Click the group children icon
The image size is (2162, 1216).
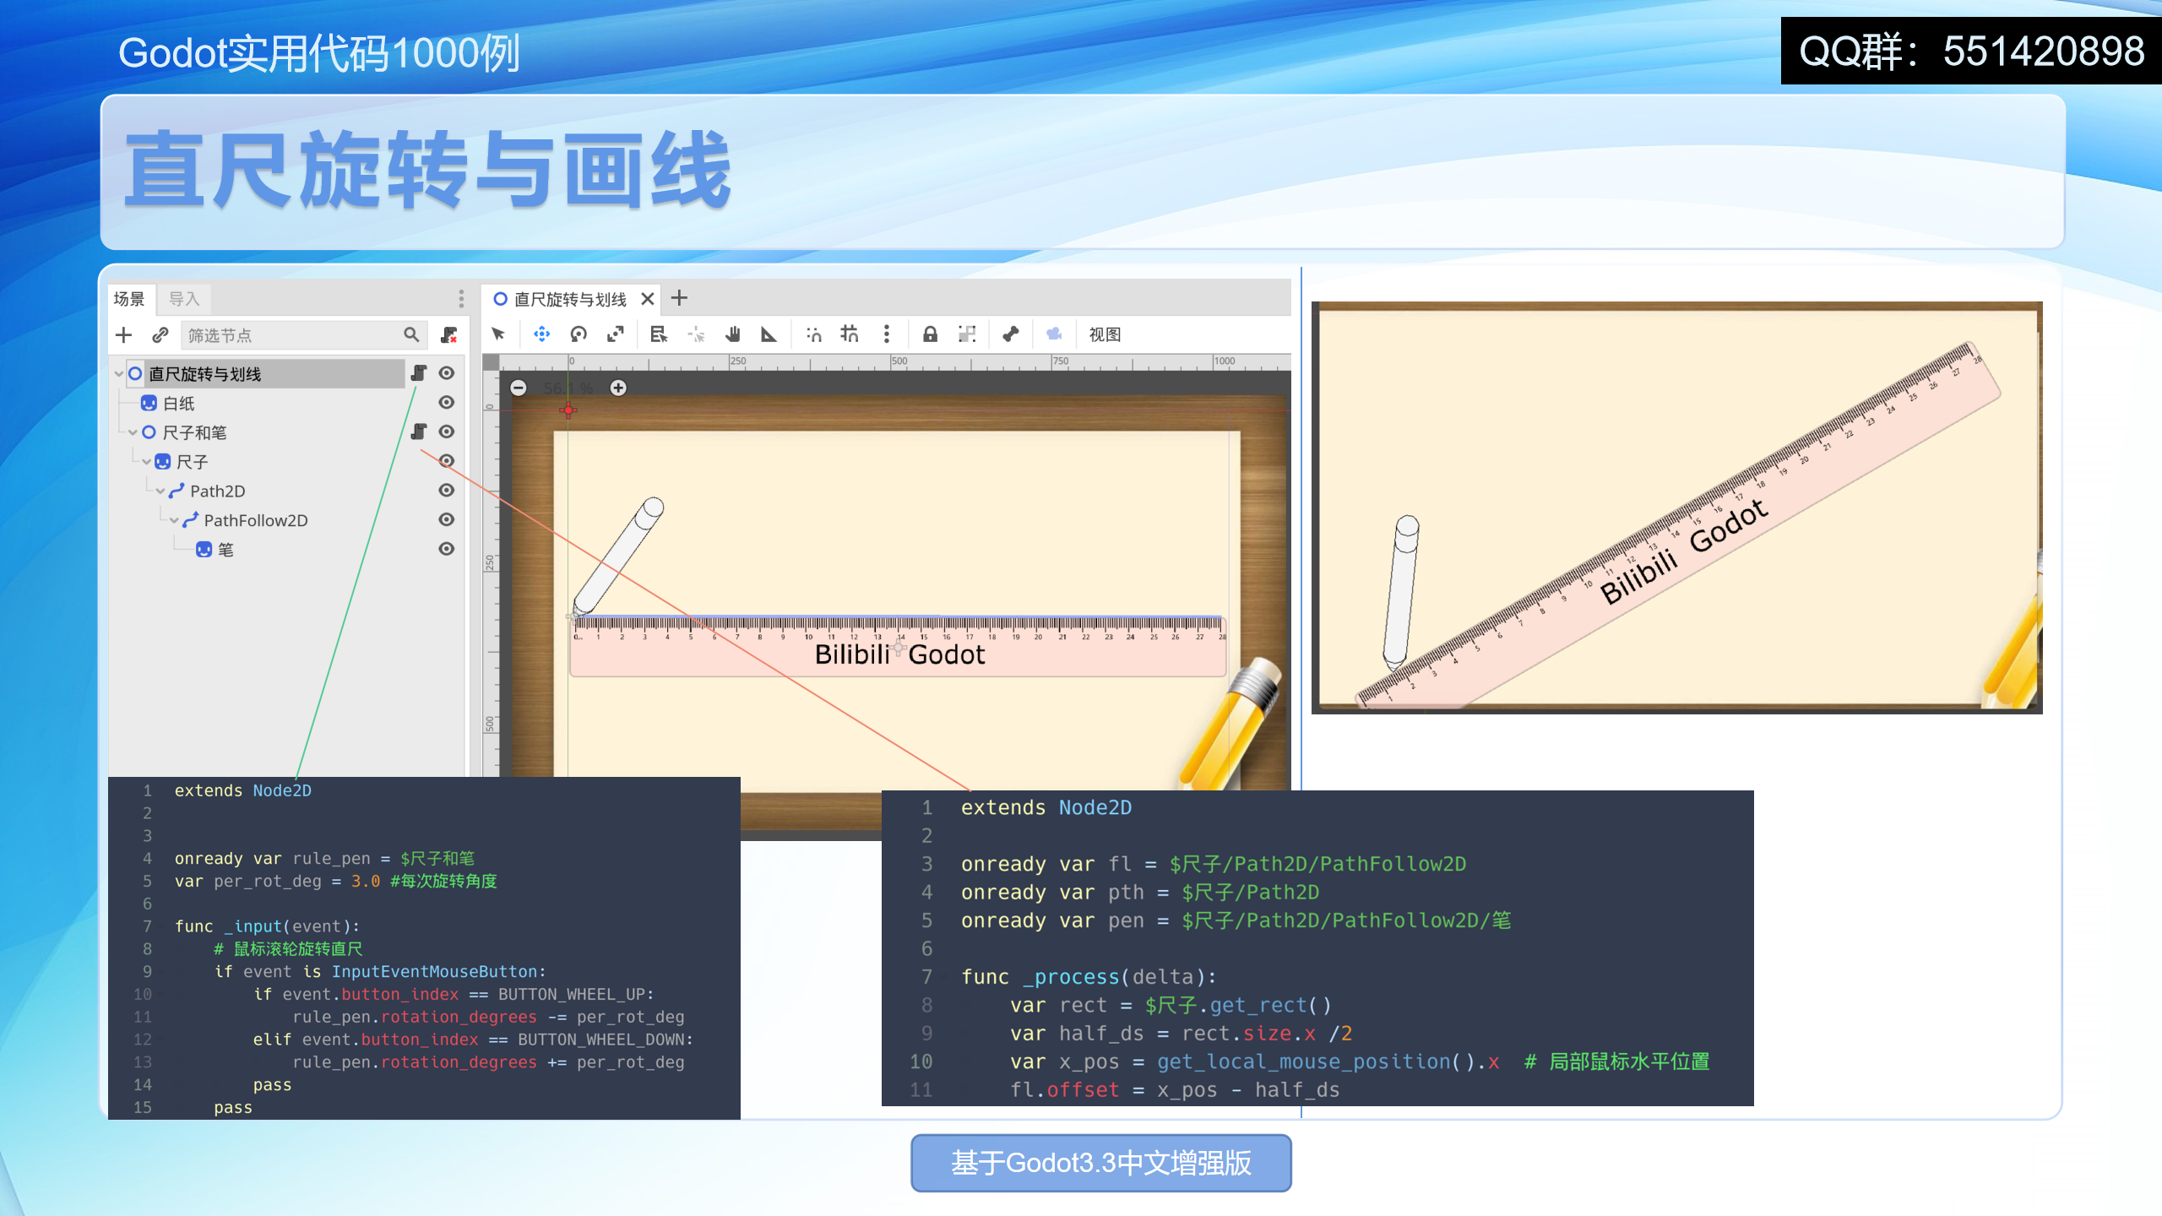point(967,334)
